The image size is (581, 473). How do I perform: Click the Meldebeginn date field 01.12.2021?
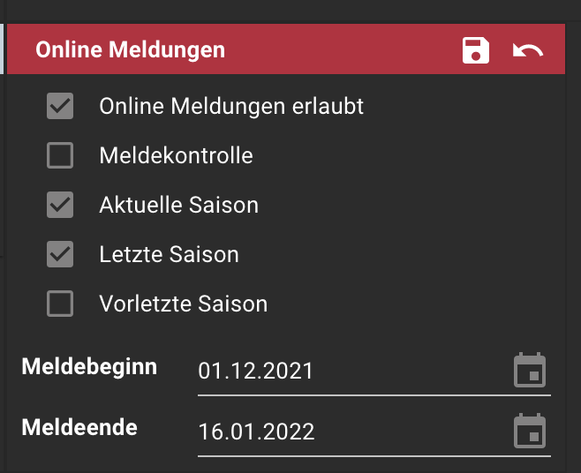[374, 371]
